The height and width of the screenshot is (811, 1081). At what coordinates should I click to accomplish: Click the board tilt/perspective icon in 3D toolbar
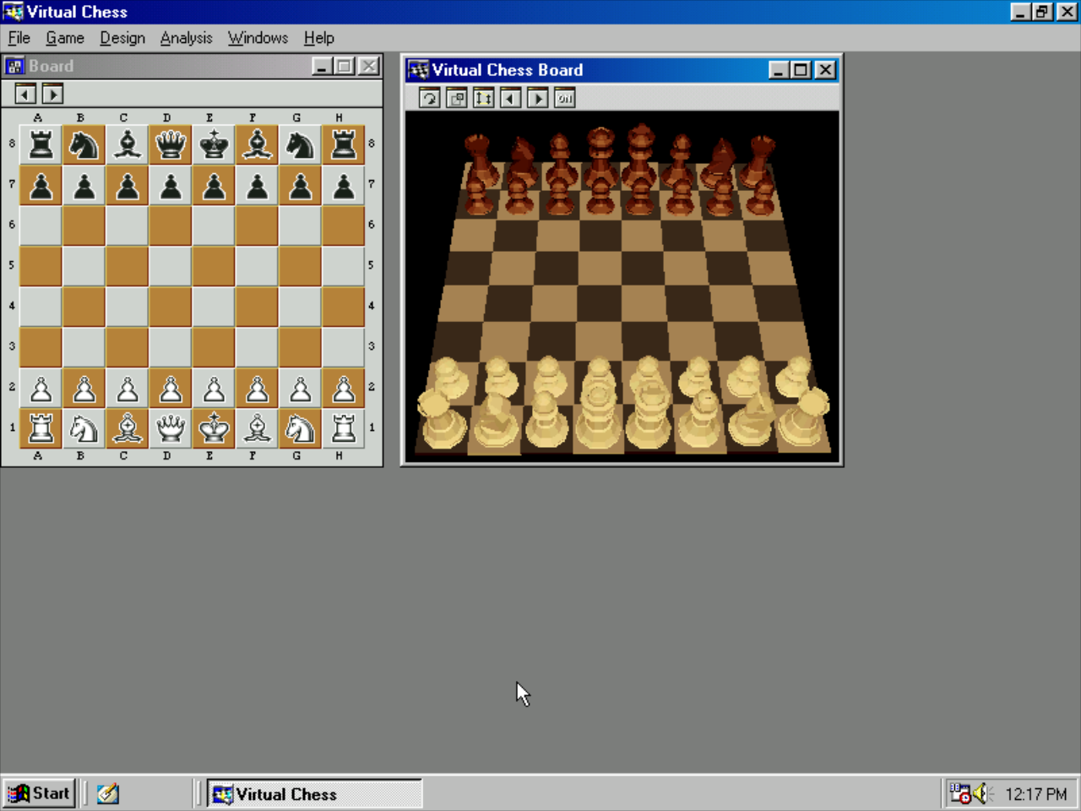483,98
